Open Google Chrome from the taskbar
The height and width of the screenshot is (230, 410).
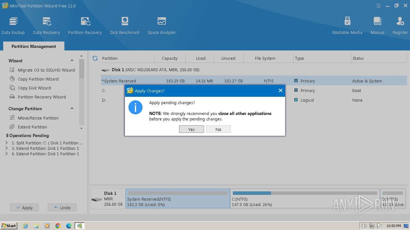pyautogui.click(x=58, y=226)
